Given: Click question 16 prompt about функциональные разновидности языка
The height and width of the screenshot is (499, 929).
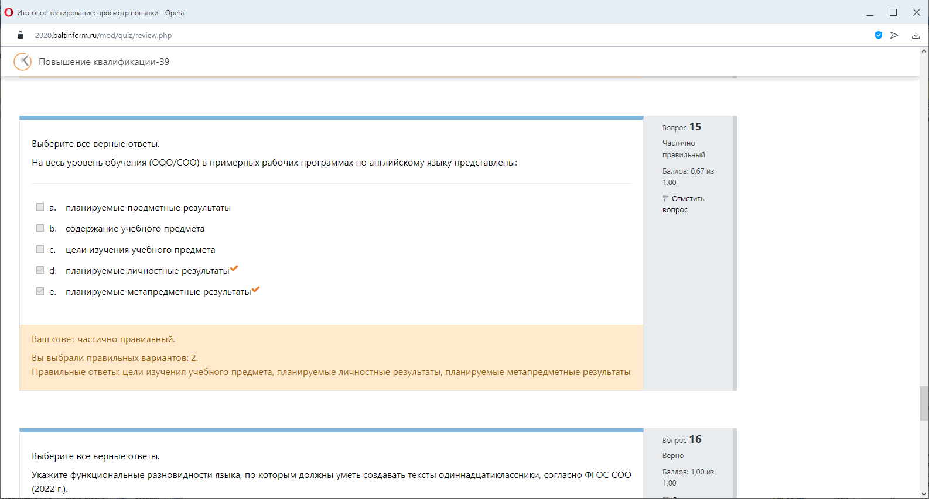Looking at the screenshot, I should pos(332,481).
